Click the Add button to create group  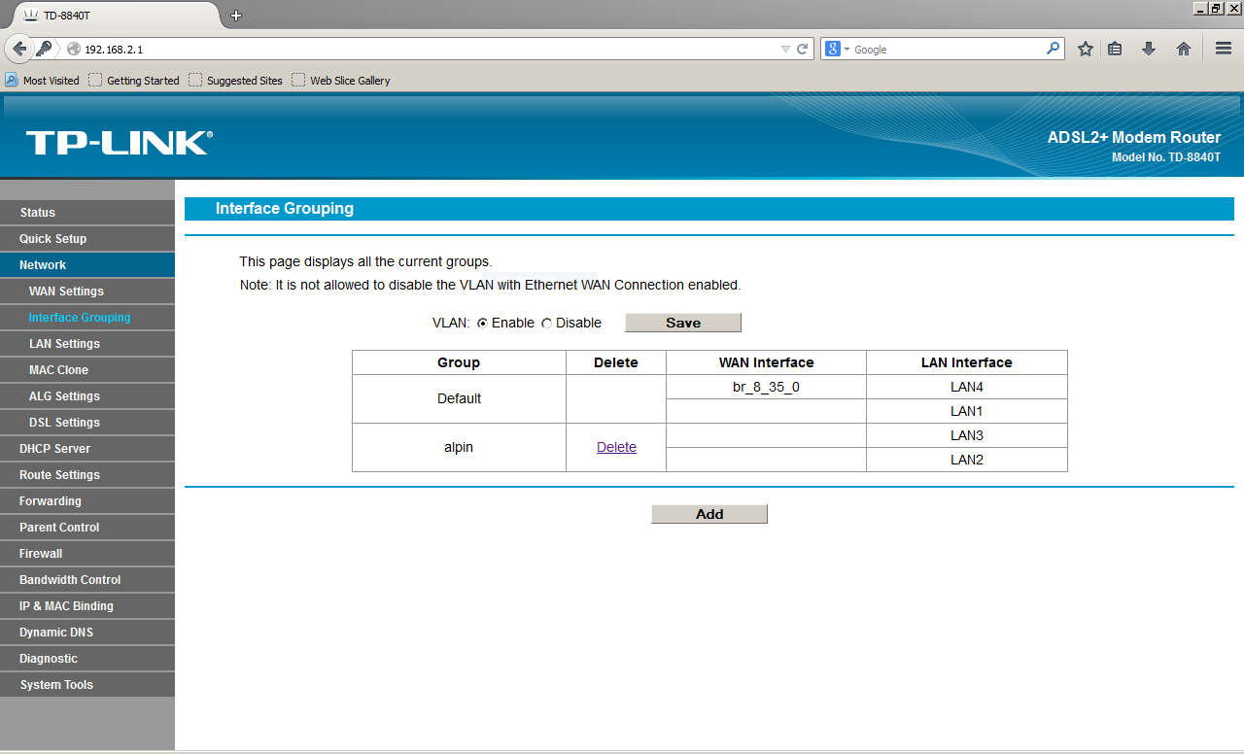[x=709, y=514]
